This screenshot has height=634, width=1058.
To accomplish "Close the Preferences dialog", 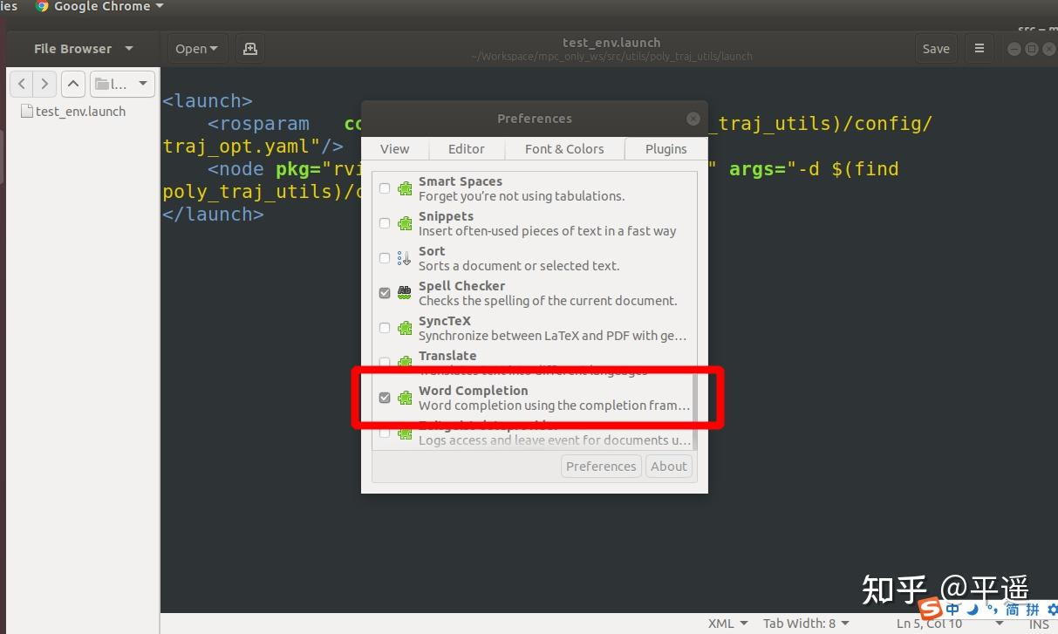I will [x=693, y=119].
